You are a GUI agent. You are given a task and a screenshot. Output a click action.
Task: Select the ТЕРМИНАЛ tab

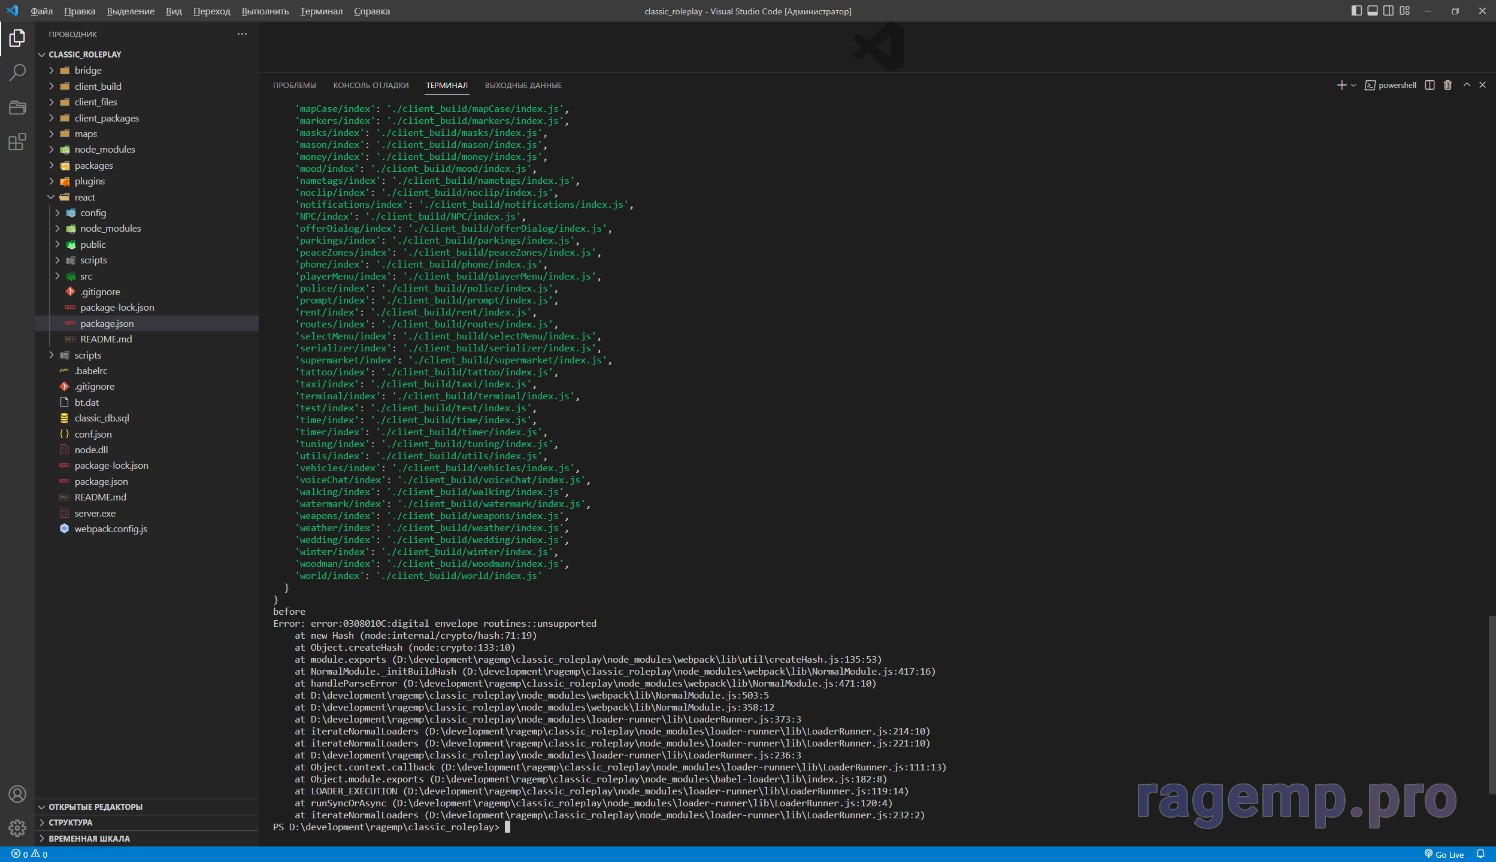tap(447, 85)
